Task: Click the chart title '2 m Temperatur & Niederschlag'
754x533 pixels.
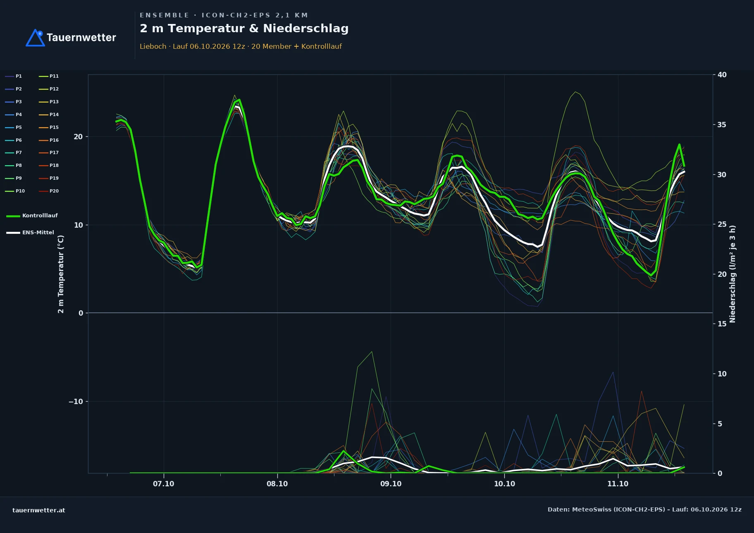Action: tap(244, 29)
